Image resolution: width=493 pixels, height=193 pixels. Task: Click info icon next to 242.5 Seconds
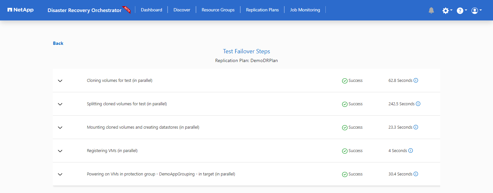[418, 104]
